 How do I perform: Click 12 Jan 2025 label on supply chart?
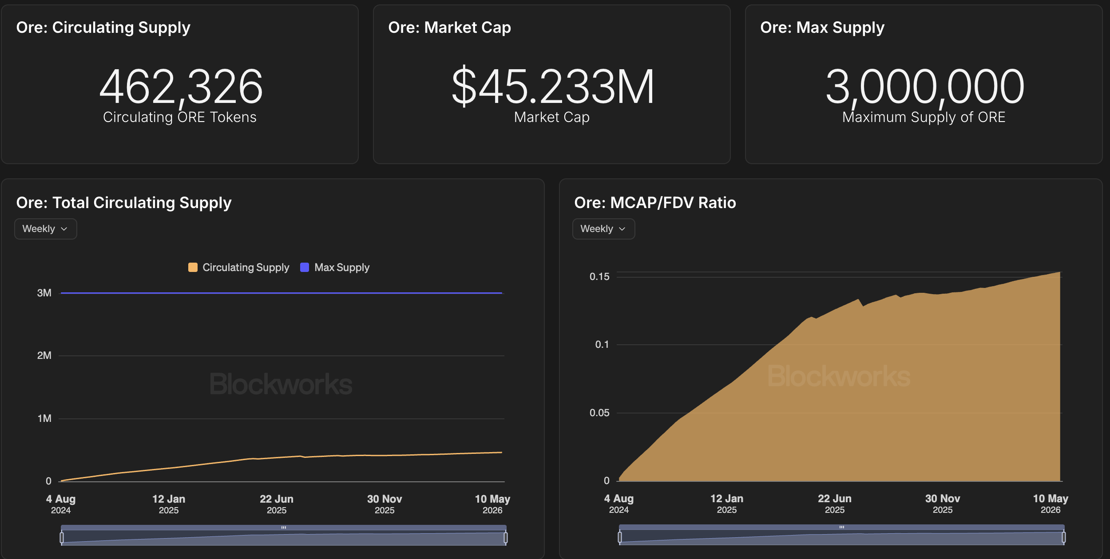(169, 504)
